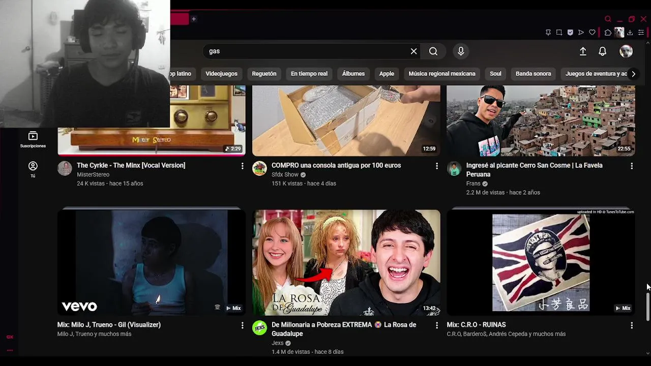This screenshot has height=366, width=651.
Task: Clear the search box with the X icon
Action: (x=413, y=51)
